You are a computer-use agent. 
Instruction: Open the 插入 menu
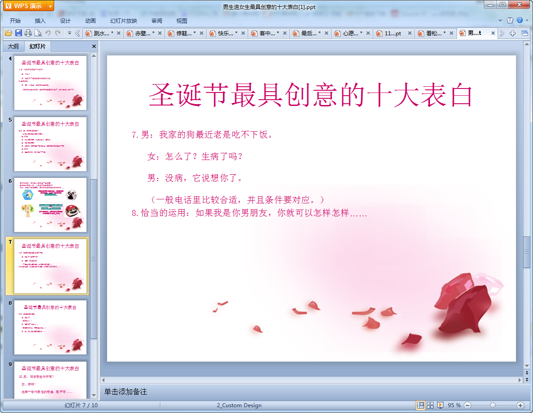click(40, 21)
